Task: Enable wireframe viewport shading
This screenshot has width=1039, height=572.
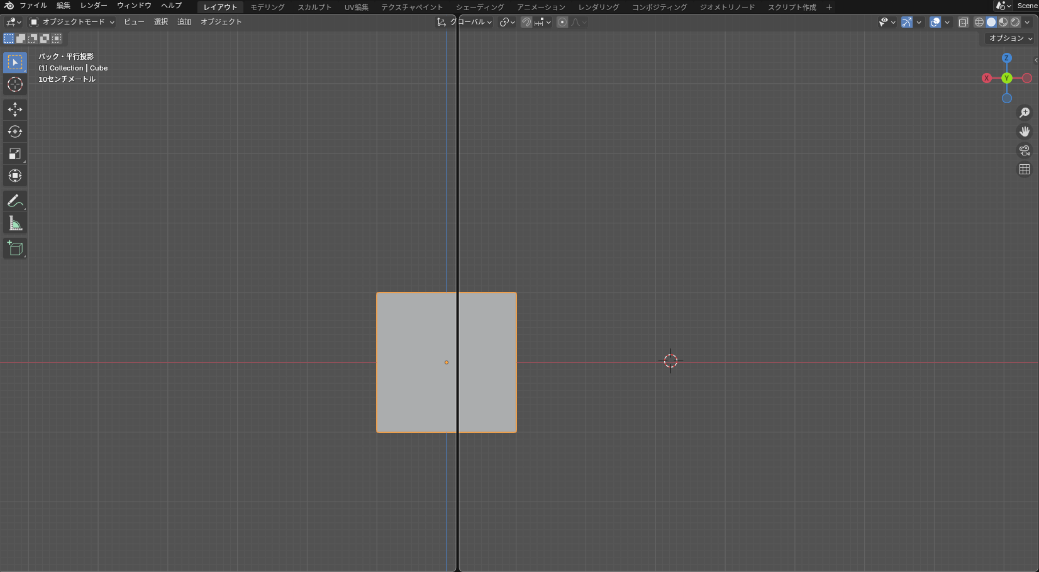Action: tap(979, 22)
